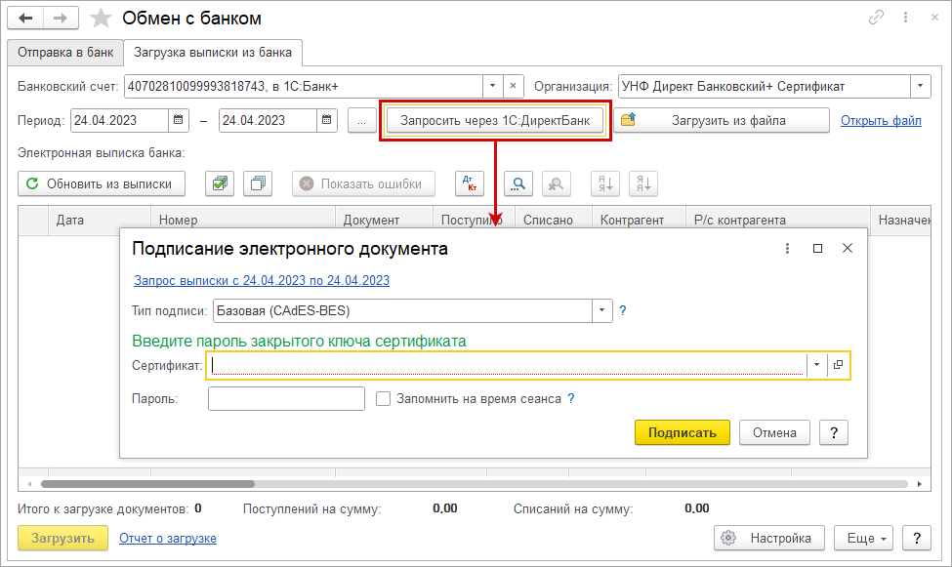Click Запросить через 1С:ДиректБанк button
The width and height of the screenshot is (952, 567).
tap(495, 121)
